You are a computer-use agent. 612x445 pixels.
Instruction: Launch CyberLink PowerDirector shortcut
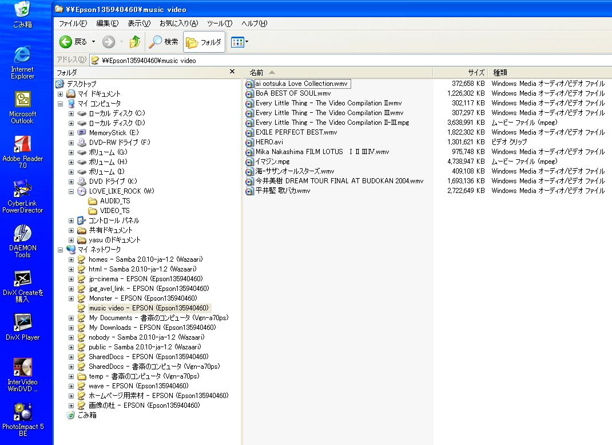click(23, 196)
